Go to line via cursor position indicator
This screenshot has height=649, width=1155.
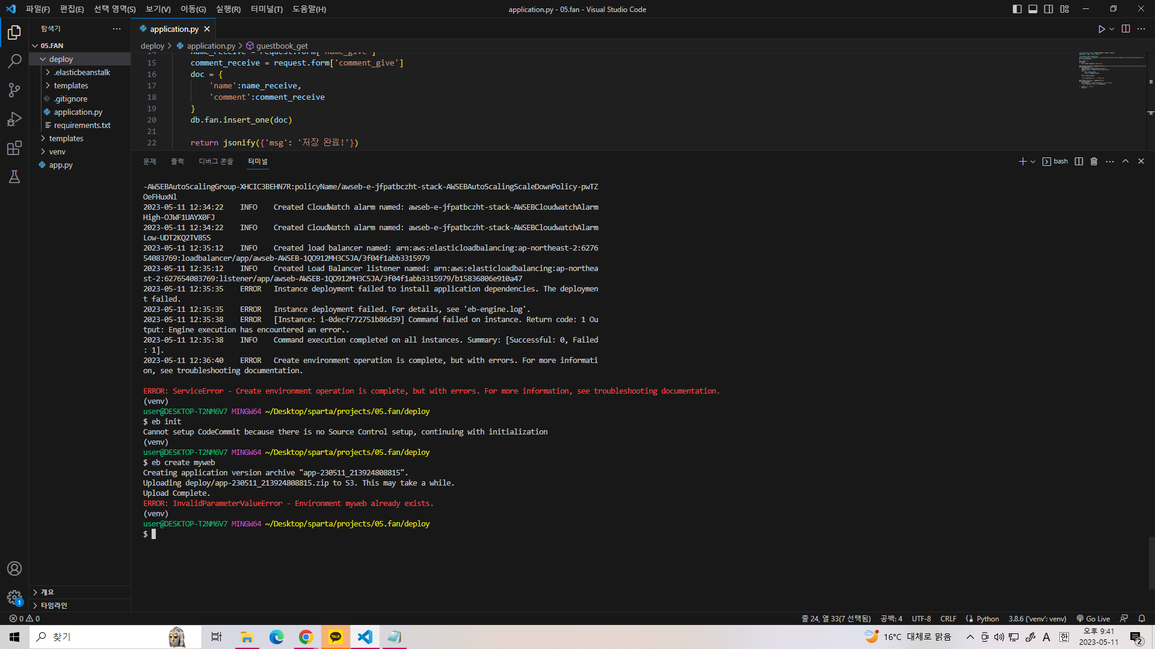(836, 618)
